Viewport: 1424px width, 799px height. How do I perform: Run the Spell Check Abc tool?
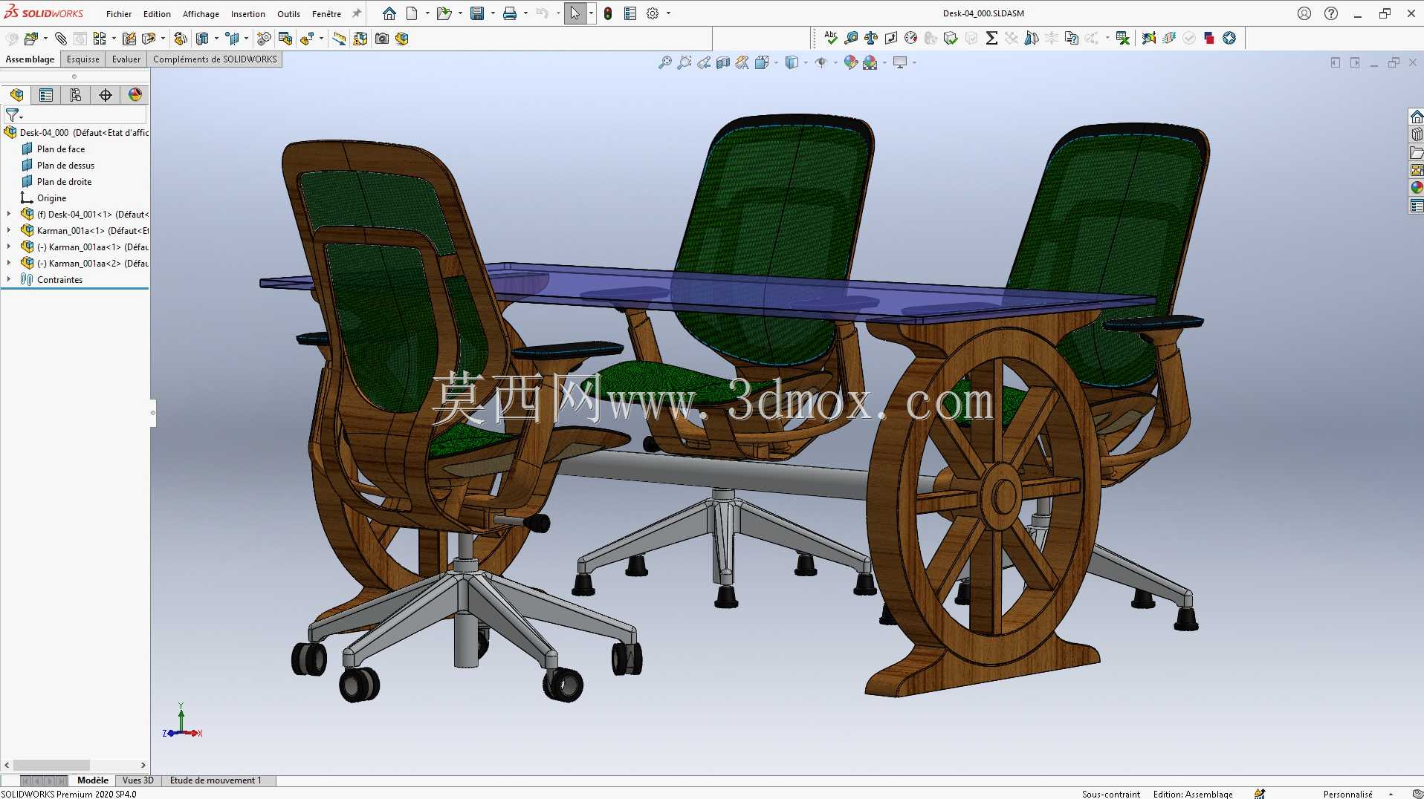point(831,38)
